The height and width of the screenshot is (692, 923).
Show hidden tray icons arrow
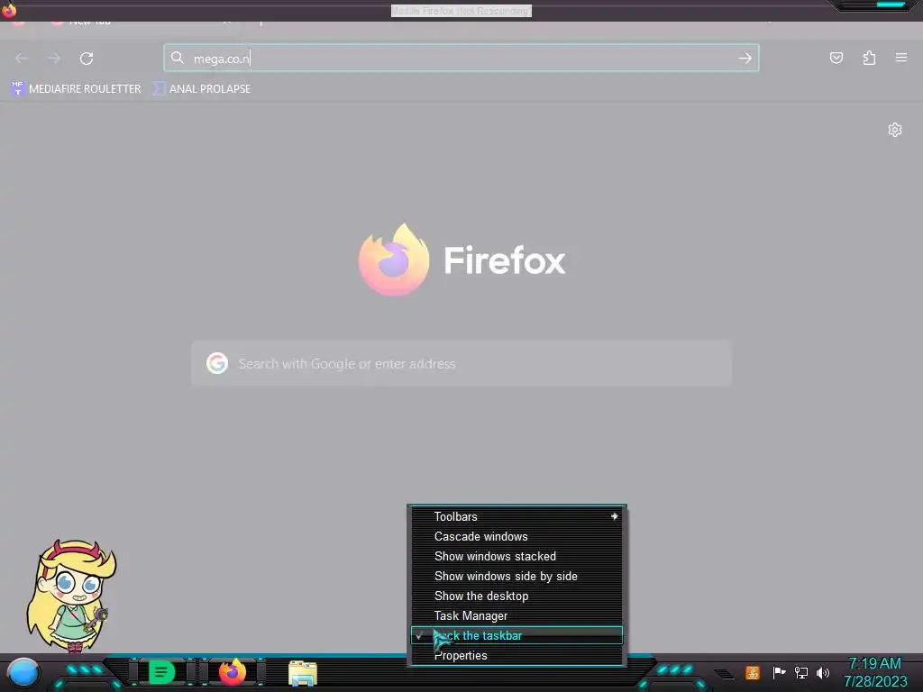pos(724,674)
